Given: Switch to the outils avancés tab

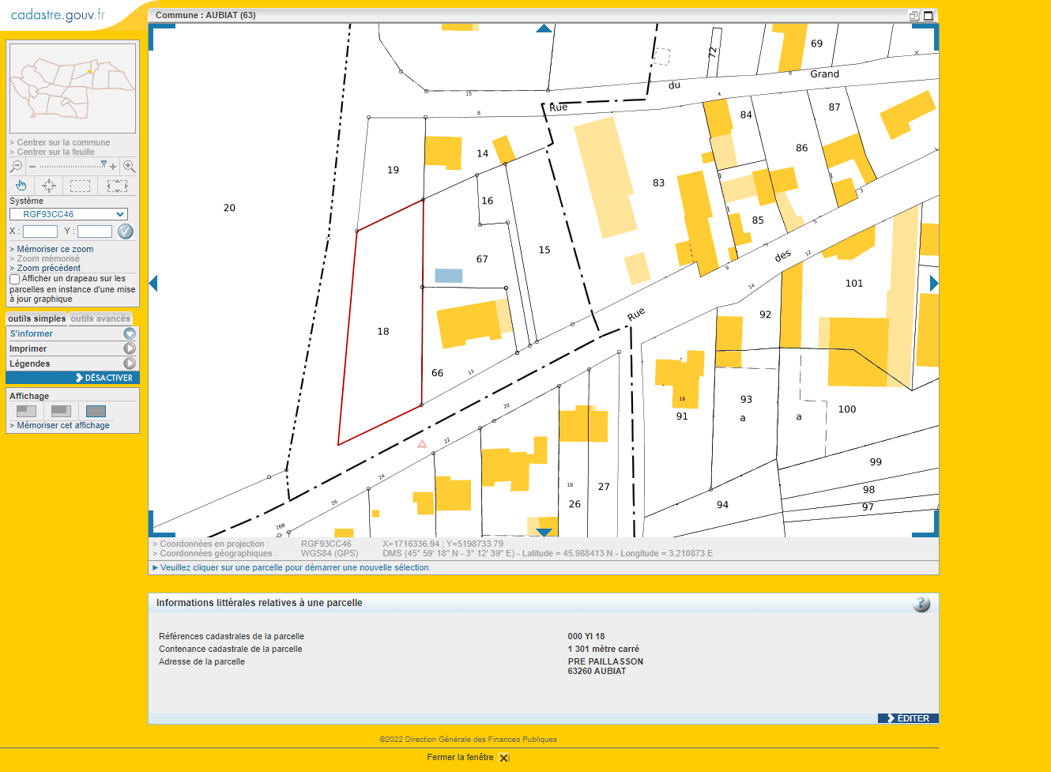Looking at the screenshot, I should tap(100, 319).
